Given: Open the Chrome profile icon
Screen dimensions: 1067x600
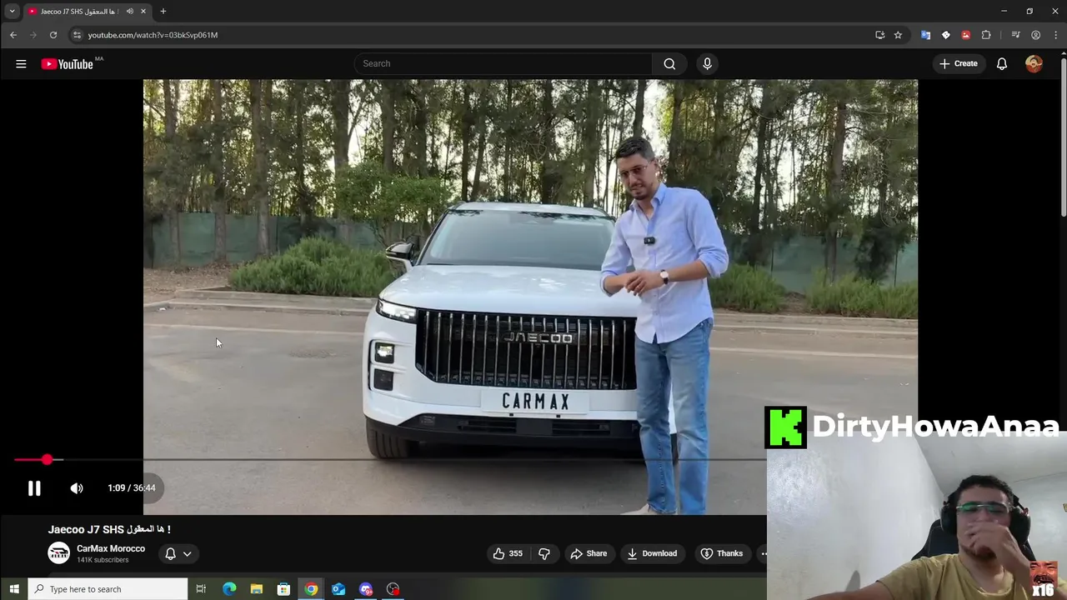Looking at the screenshot, I should tap(1035, 35).
